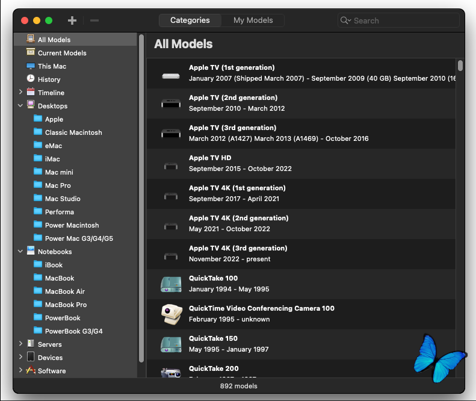This screenshot has width=476, height=401.
Task: Click the Current Models box icon
Action: 31,52
